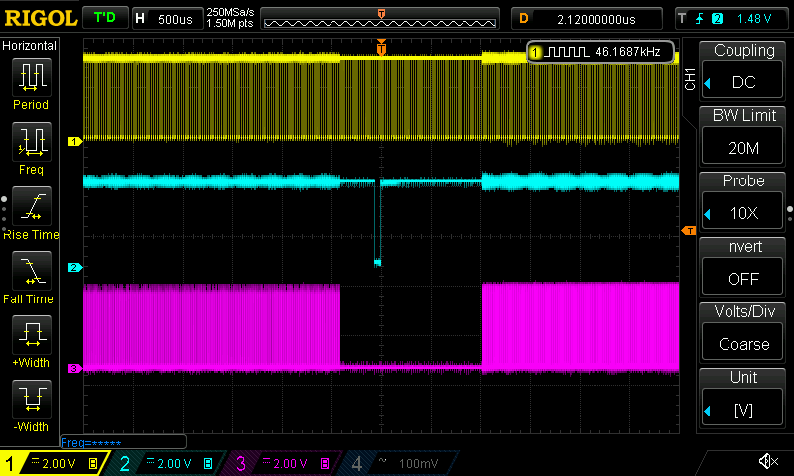
Task: Click the trigger source channel 2 icon
Action: (x=717, y=19)
